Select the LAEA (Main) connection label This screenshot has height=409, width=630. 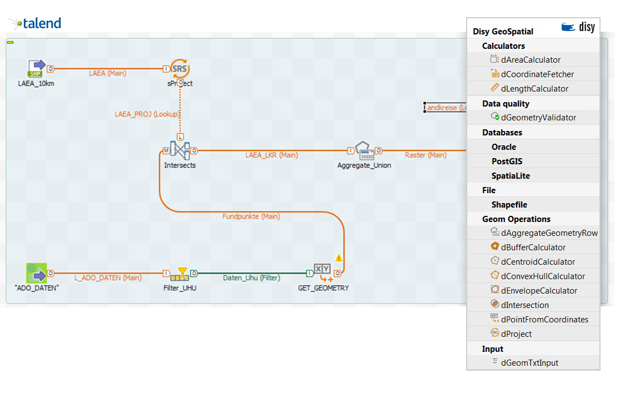click(108, 73)
